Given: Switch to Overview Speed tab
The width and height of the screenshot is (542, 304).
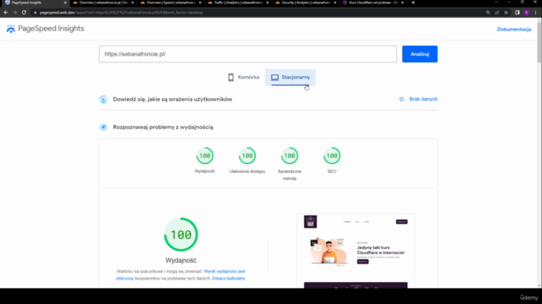Looking at the screenshot, I should tap(170, 3).
